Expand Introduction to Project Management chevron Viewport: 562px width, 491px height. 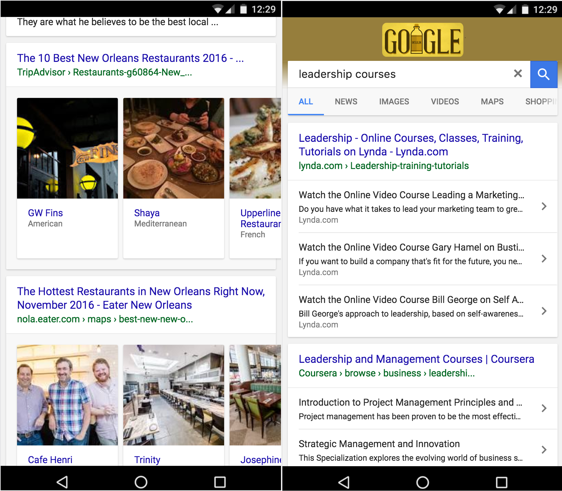[x=544, y=408]
